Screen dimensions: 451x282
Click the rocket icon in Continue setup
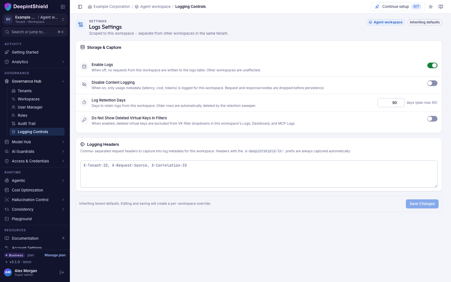pyautogui.click(x=377, y=6)
